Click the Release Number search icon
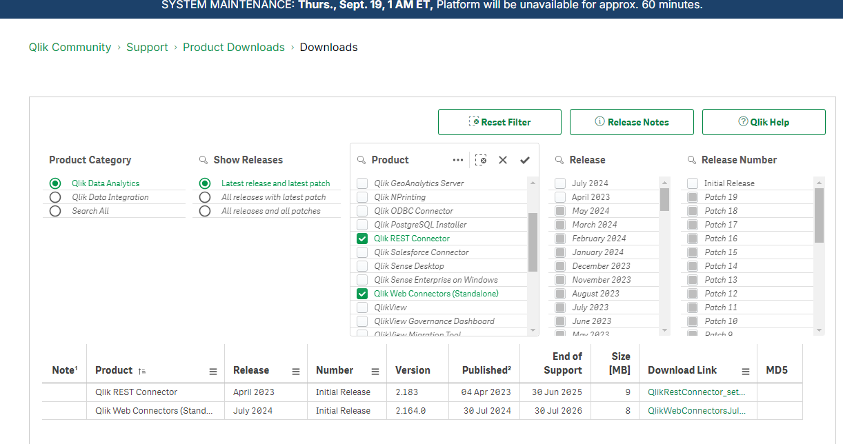 tap(692, 160)
